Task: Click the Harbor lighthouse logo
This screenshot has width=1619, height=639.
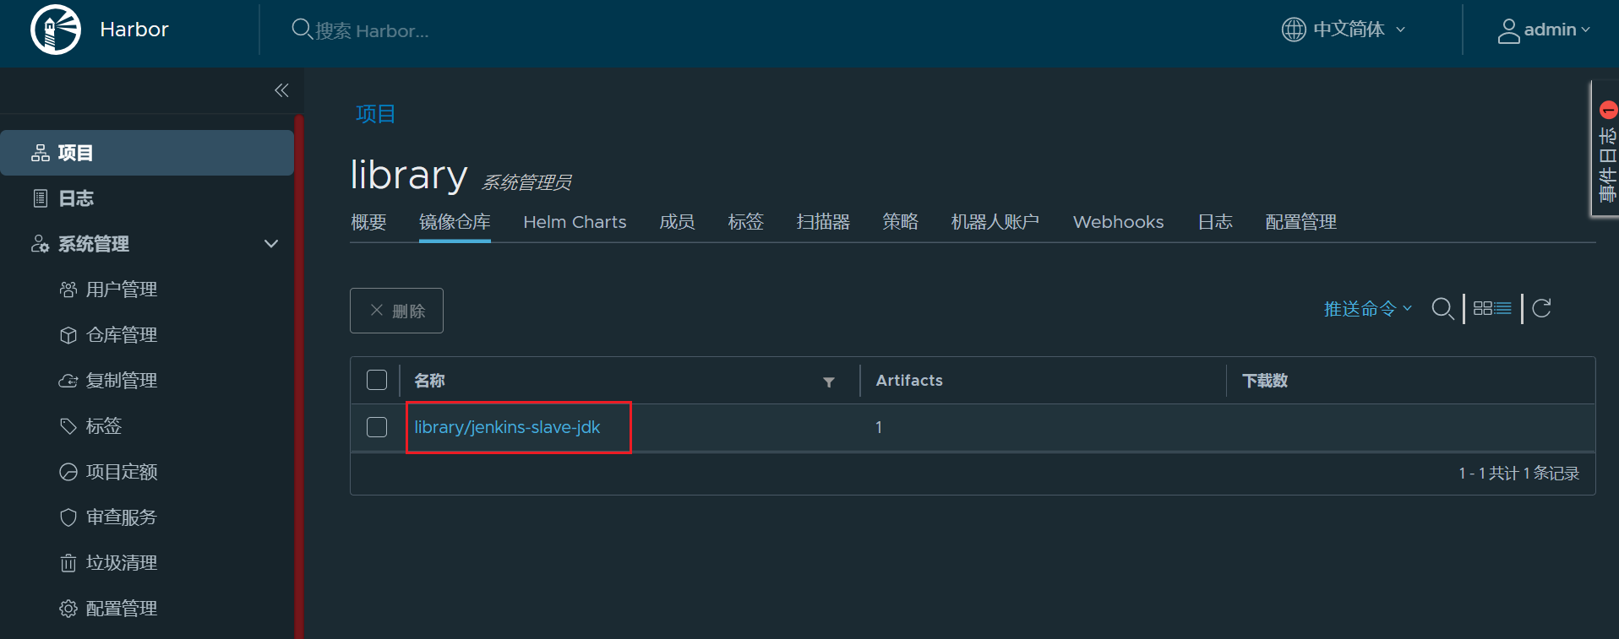Action: [56, 30]
